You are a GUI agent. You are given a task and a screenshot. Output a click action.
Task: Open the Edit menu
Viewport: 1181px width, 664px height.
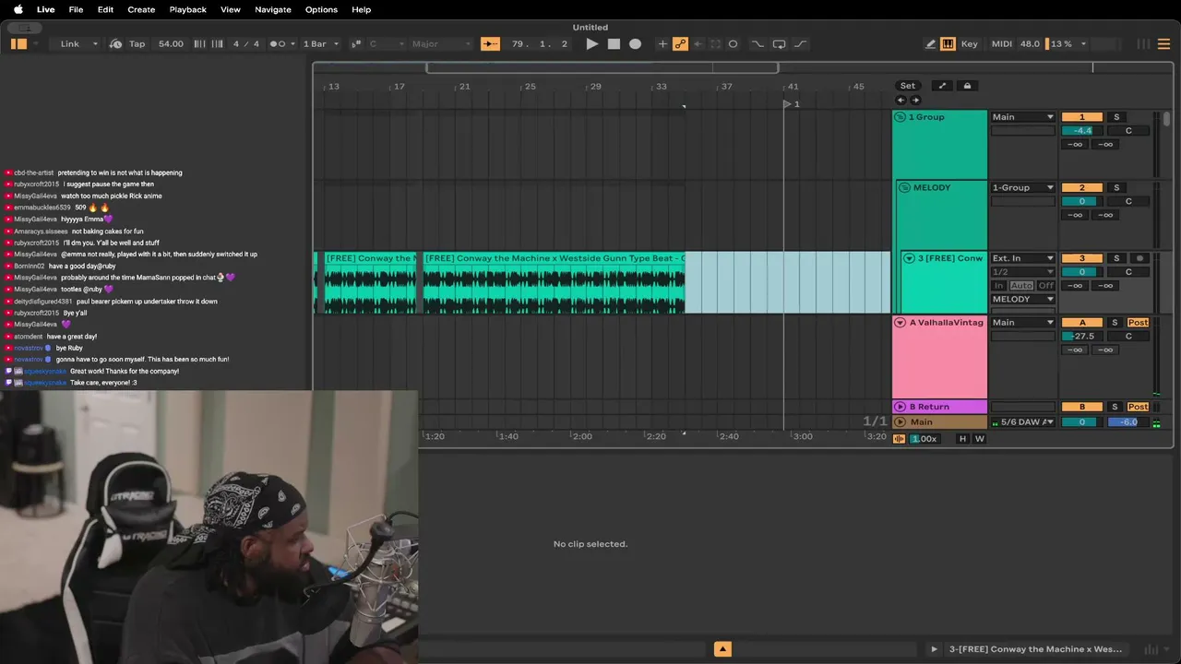click(105, 9)
